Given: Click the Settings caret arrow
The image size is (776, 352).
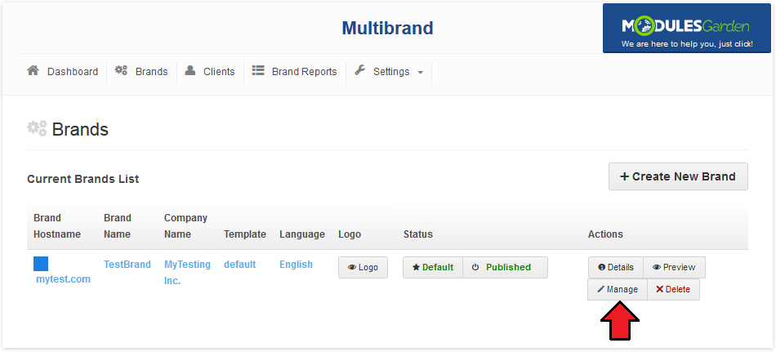Looking at the screenshot, I should (420, 73).
